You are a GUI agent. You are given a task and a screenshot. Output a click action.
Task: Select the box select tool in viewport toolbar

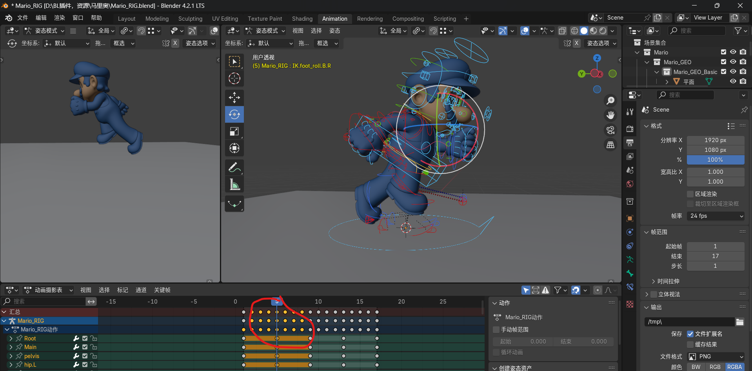coord(234,62)
